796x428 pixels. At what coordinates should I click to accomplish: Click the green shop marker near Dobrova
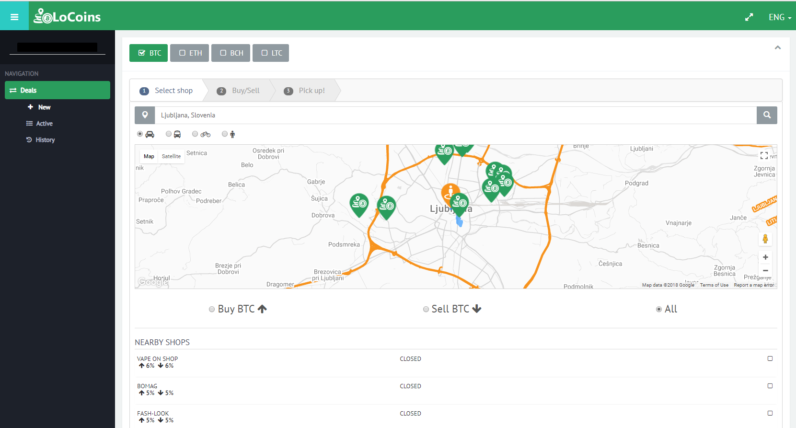(x=359, y=205)
